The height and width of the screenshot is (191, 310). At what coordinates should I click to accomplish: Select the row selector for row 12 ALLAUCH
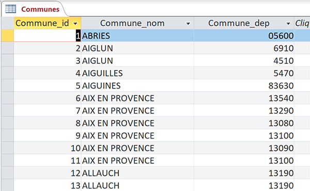click(x=8, y=173)
